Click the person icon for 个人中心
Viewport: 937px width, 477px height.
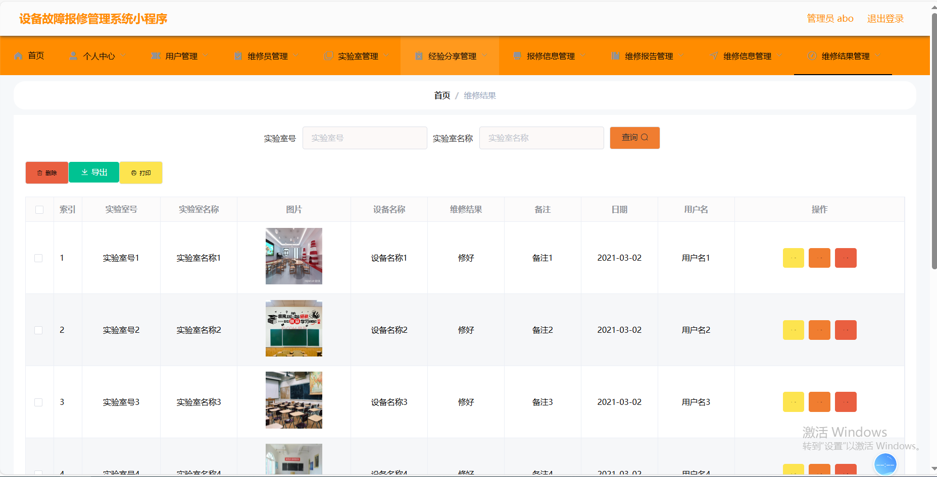point(74,56)
